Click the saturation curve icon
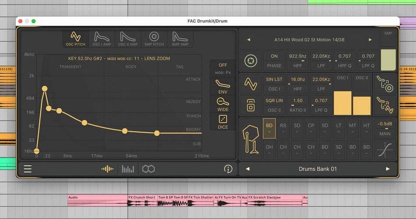 [x=385, y=150]
